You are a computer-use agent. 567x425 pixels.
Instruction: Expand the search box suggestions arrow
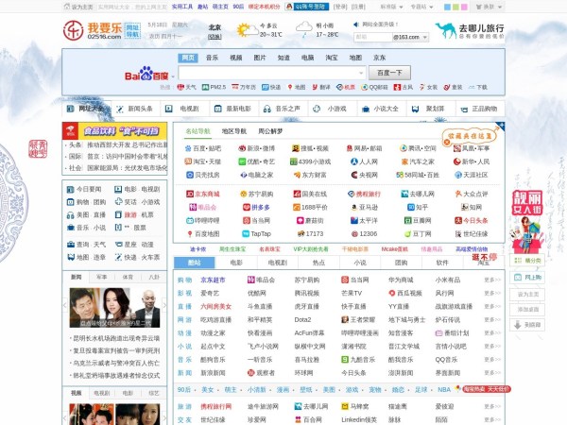[361, 73]
